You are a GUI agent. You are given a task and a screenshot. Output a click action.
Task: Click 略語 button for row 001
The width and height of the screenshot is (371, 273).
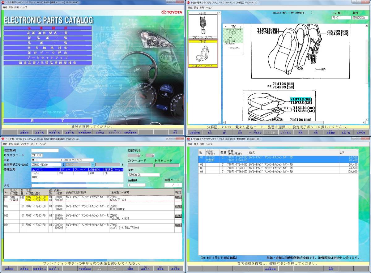pos(178,198)
